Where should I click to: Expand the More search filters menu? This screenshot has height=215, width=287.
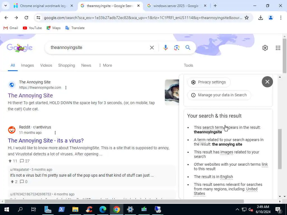[x=105, y=65]
